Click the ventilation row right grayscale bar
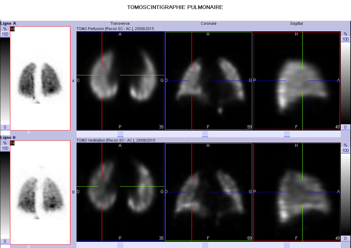 click(345, 195)
